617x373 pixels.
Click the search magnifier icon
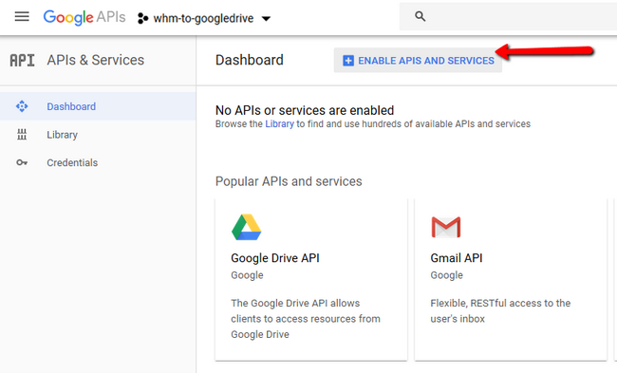pos(421,16)
